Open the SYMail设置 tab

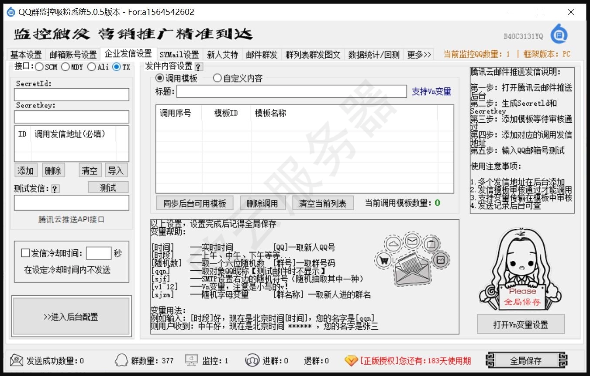point(179,55)
